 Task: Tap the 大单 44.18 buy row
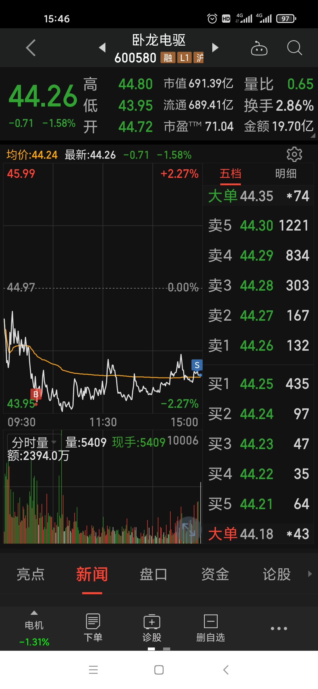pyautogui.click(x=258, y=534)
